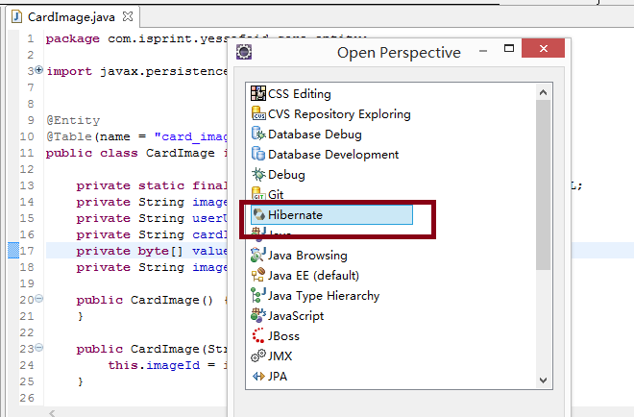Click the JBoss red icon

coord(258,335)
